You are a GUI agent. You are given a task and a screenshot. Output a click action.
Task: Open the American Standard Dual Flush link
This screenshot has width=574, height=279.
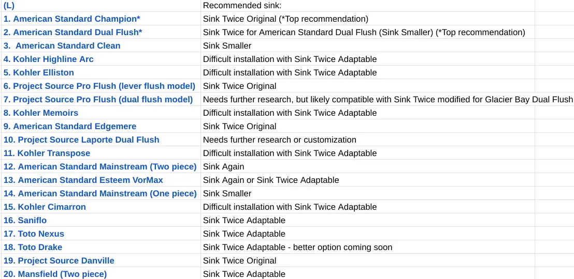73,33
